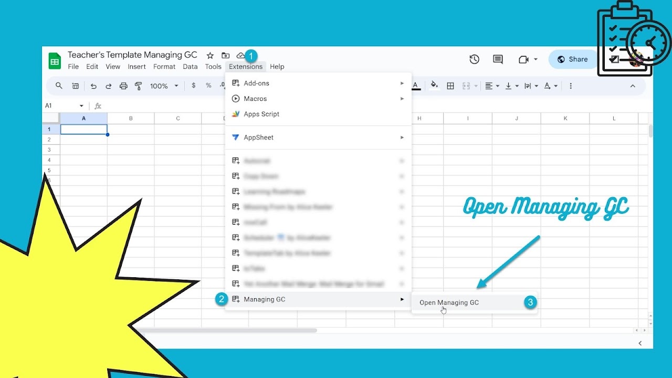Open the Edit menu

click(x=92, y=67)
